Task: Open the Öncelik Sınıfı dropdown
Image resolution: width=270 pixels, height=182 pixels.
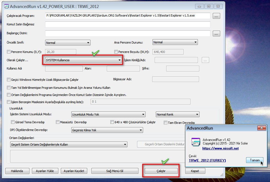Action: pyautogui.click(x=68, y=43)
